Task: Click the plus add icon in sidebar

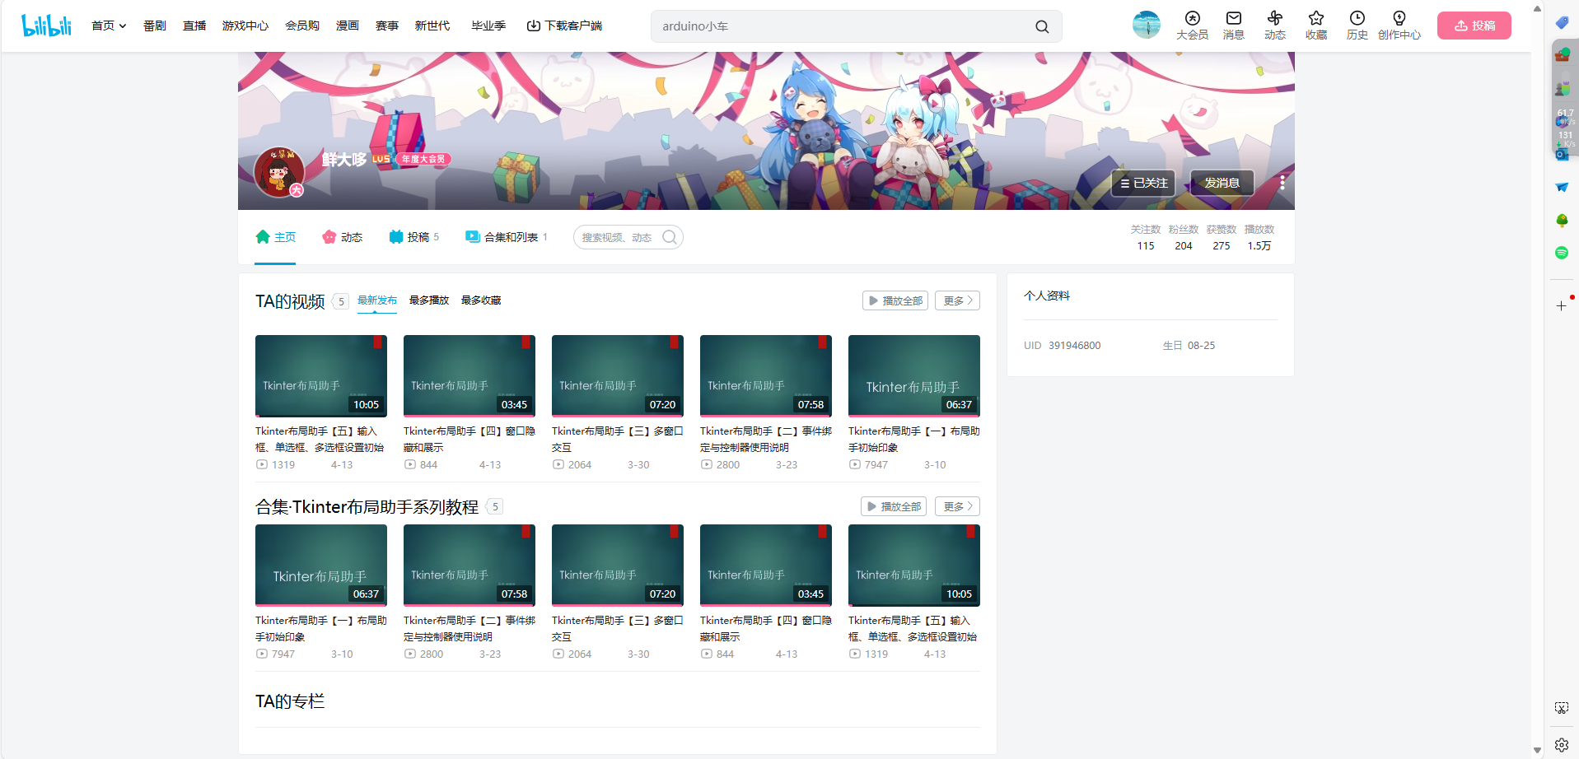Action: [1561, 305]
